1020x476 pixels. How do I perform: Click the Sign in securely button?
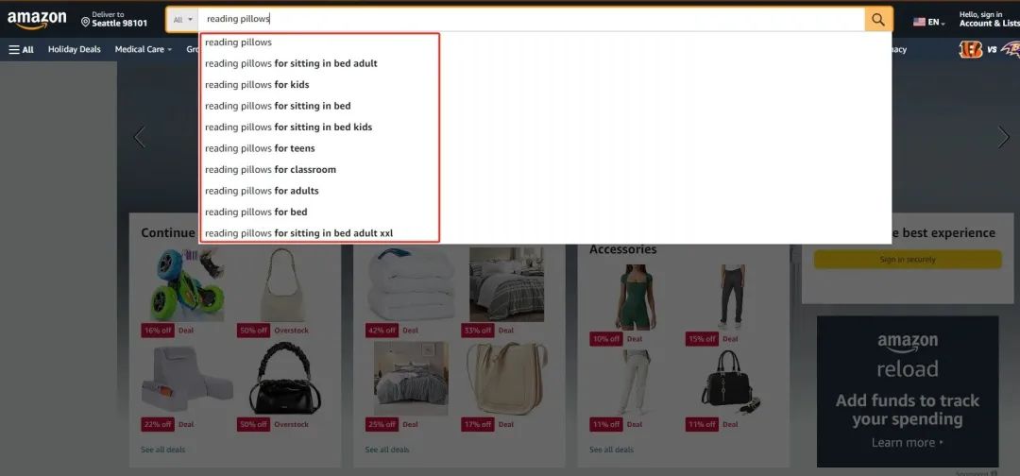click(x=908, y=260)
